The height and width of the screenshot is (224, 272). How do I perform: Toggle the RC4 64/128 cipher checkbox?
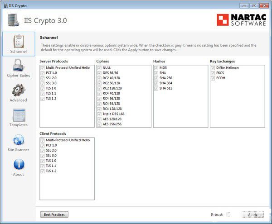99,104
